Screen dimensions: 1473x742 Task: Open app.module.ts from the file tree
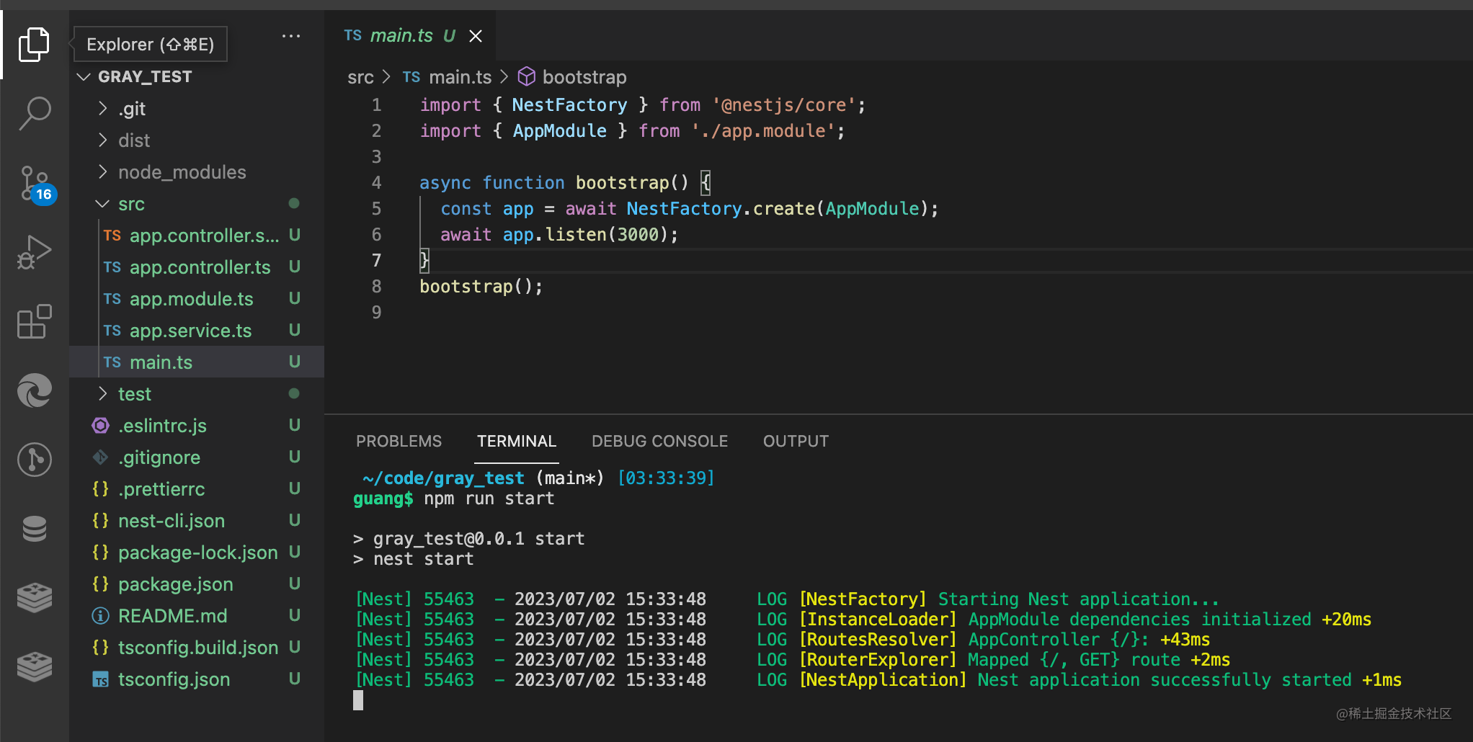[x=191, y=299]
